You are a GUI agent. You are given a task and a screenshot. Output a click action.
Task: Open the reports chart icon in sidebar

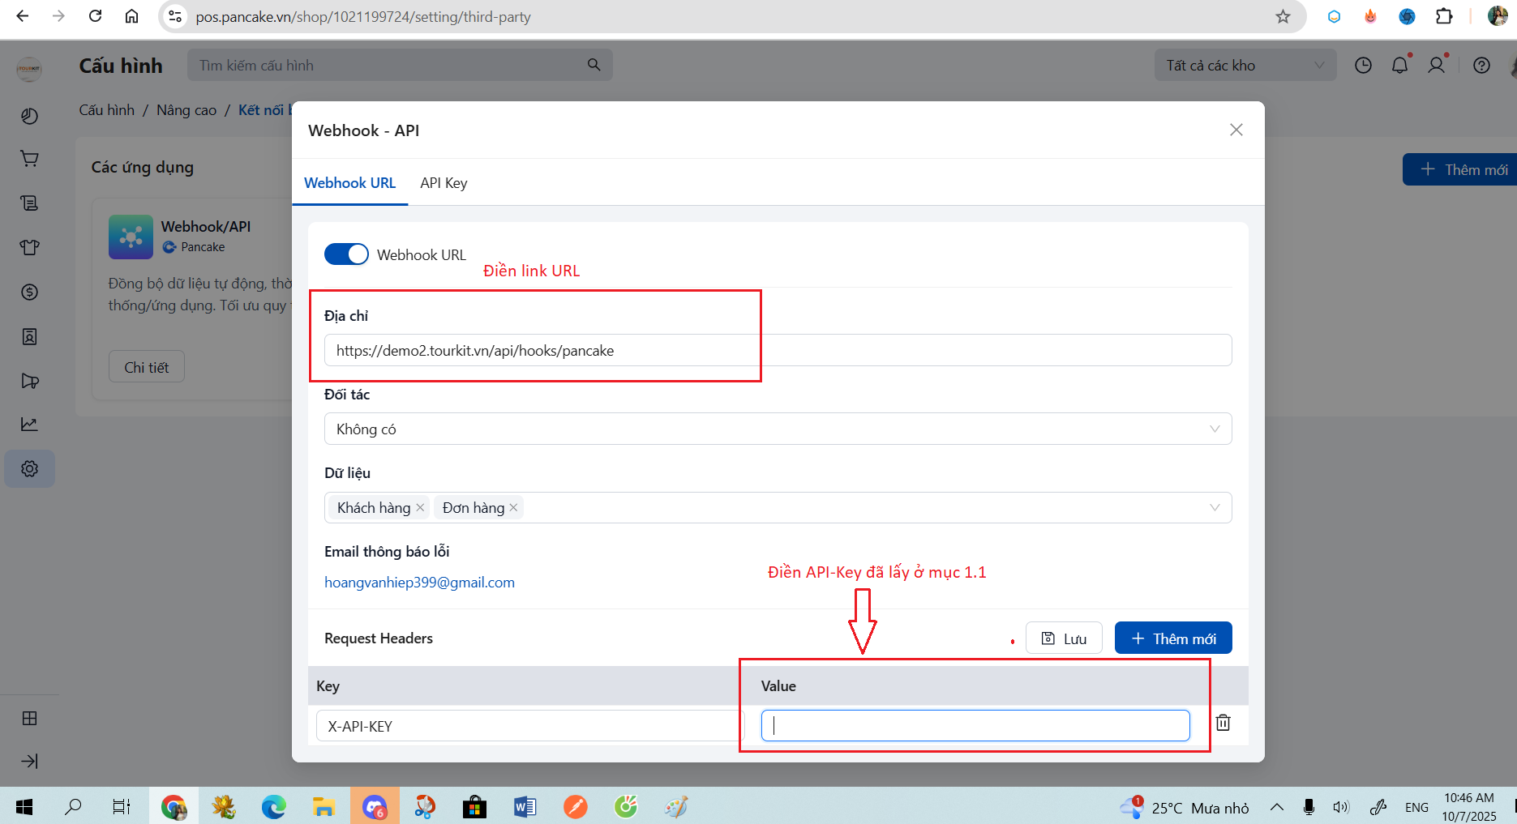pos(30,425)
